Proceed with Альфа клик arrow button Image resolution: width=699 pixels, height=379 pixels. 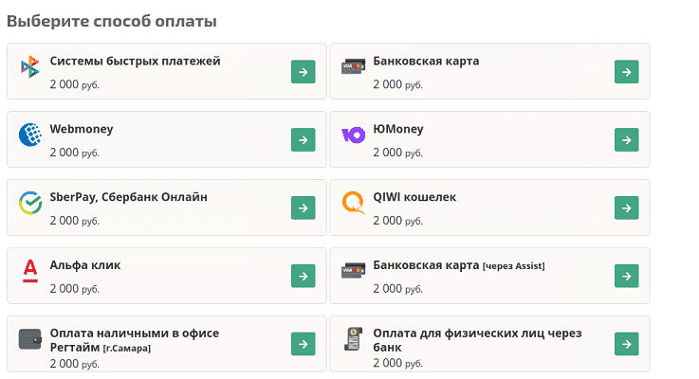[304, 276]
